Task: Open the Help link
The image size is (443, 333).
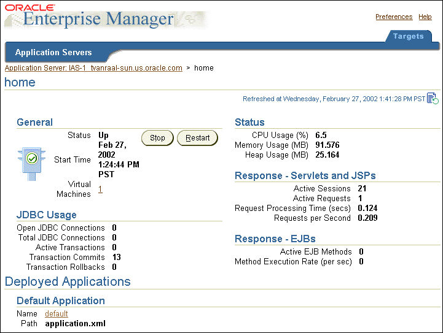Action: click(425, 17)
